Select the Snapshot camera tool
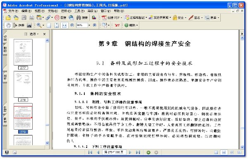This screenshot has height=159, width=248. 29,25
